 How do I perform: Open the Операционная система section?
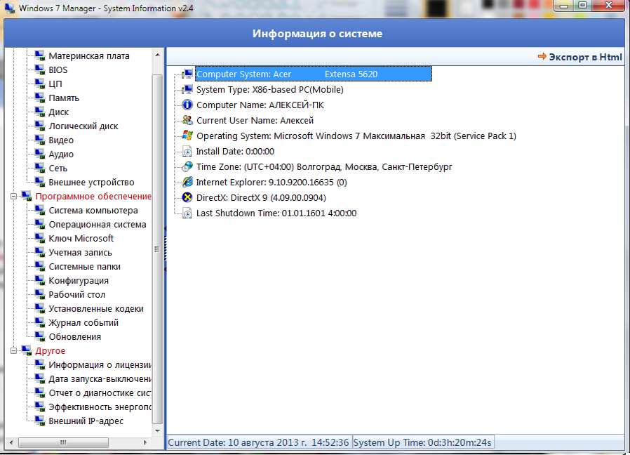(x=98, y=225)
